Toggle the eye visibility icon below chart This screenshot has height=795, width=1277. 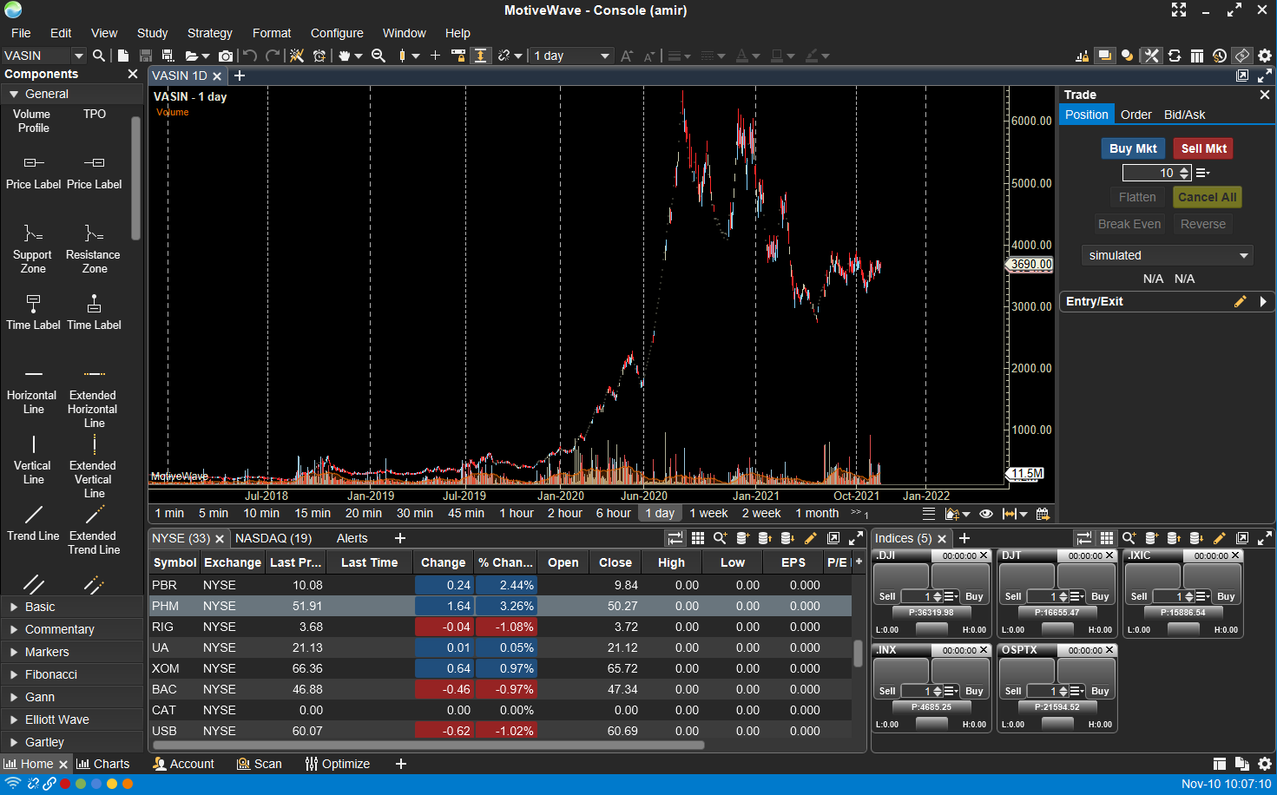pyautogui.click(x=986, y=514)
